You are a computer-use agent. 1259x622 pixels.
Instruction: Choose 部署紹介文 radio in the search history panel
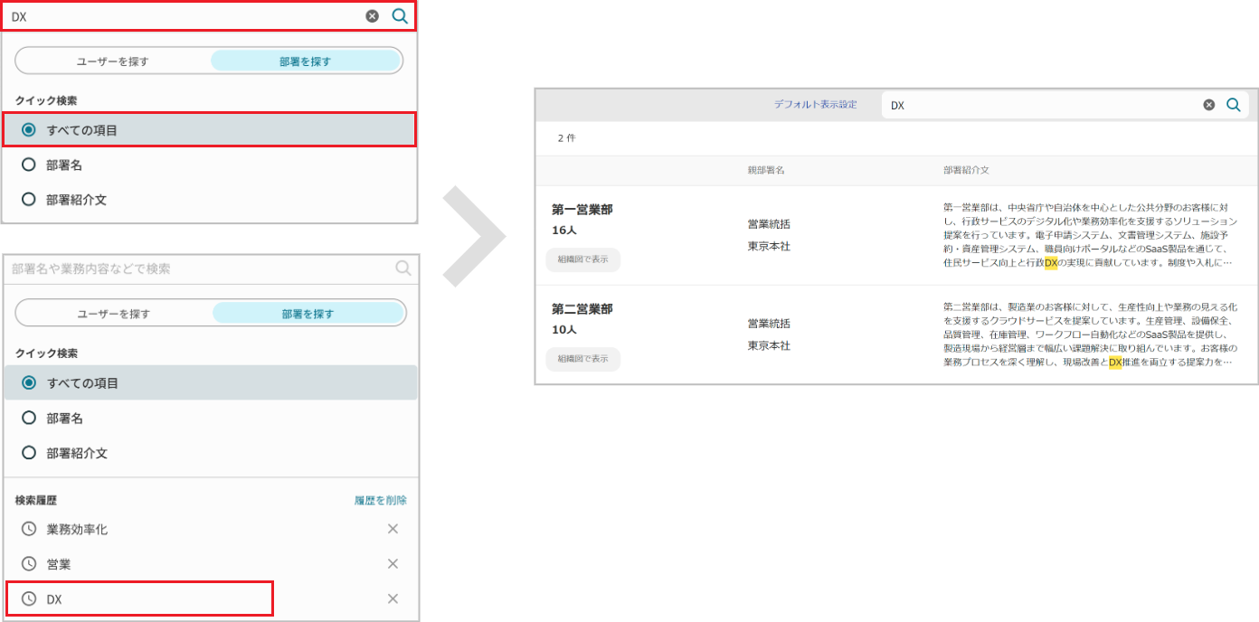point(29,453)
